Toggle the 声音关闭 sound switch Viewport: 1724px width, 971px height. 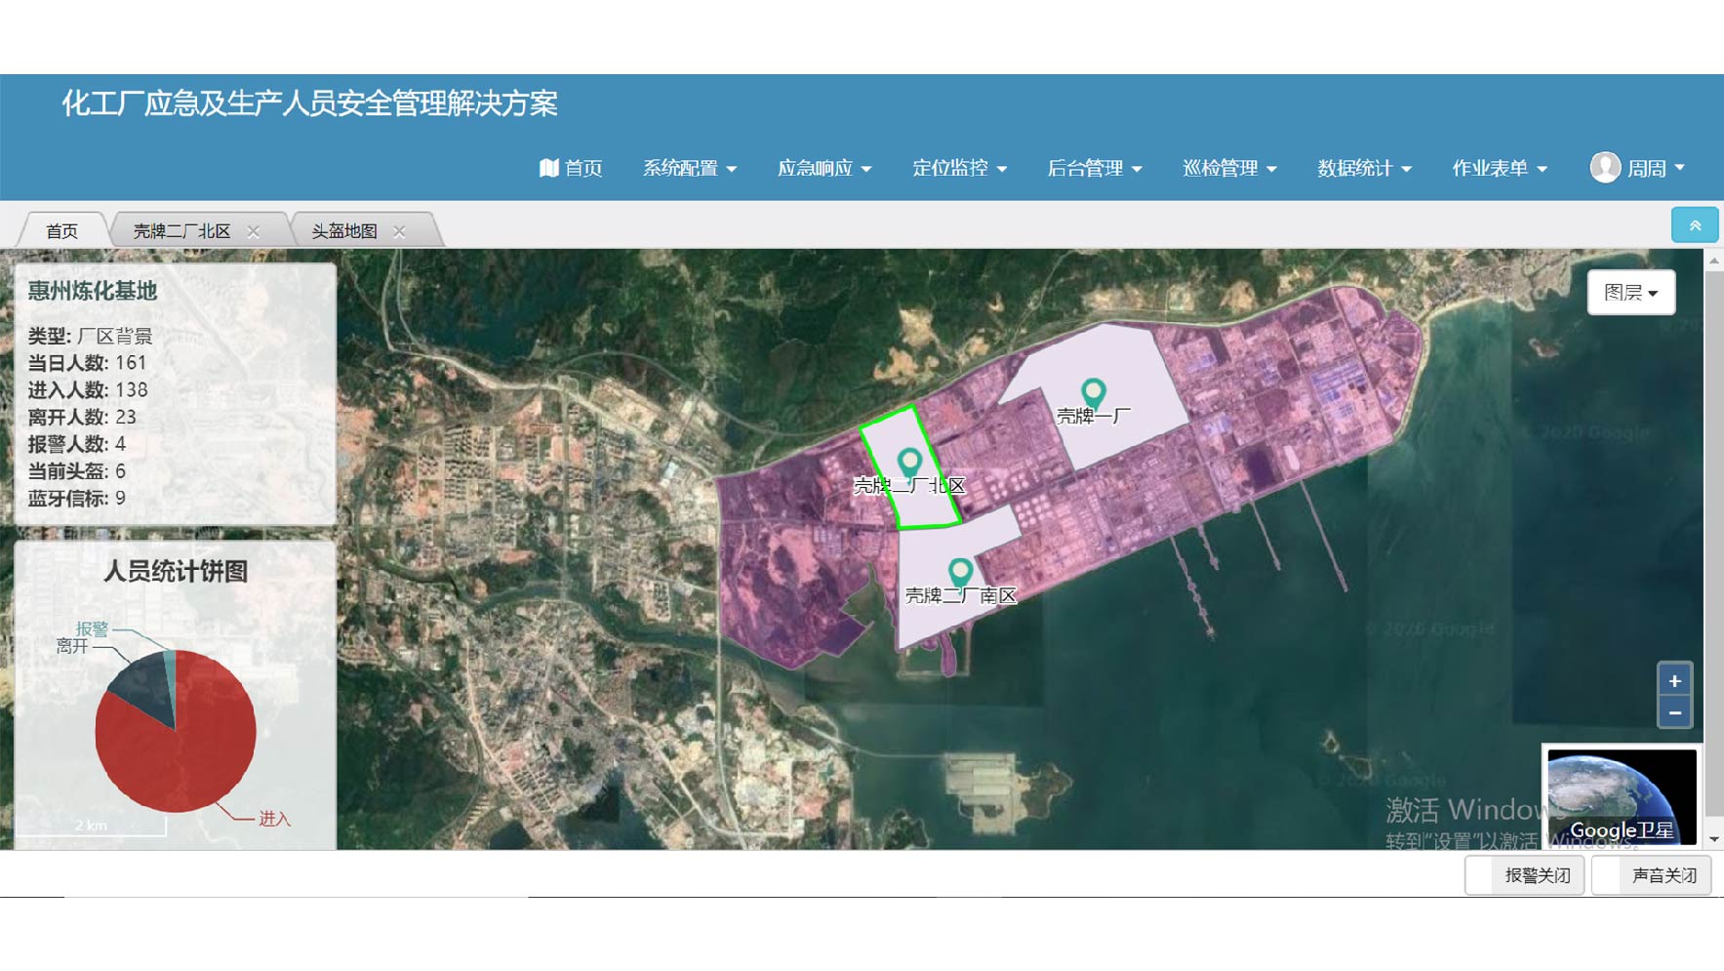[1652, 875]
